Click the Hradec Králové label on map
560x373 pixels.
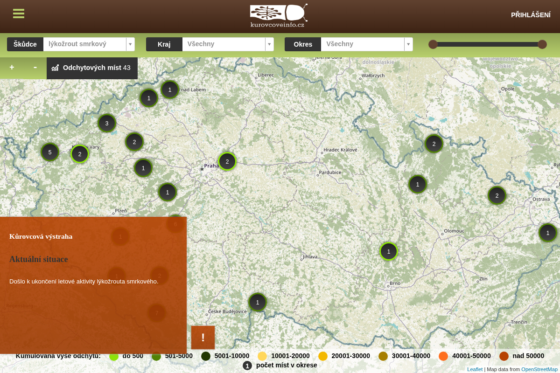tap(340, 150)
